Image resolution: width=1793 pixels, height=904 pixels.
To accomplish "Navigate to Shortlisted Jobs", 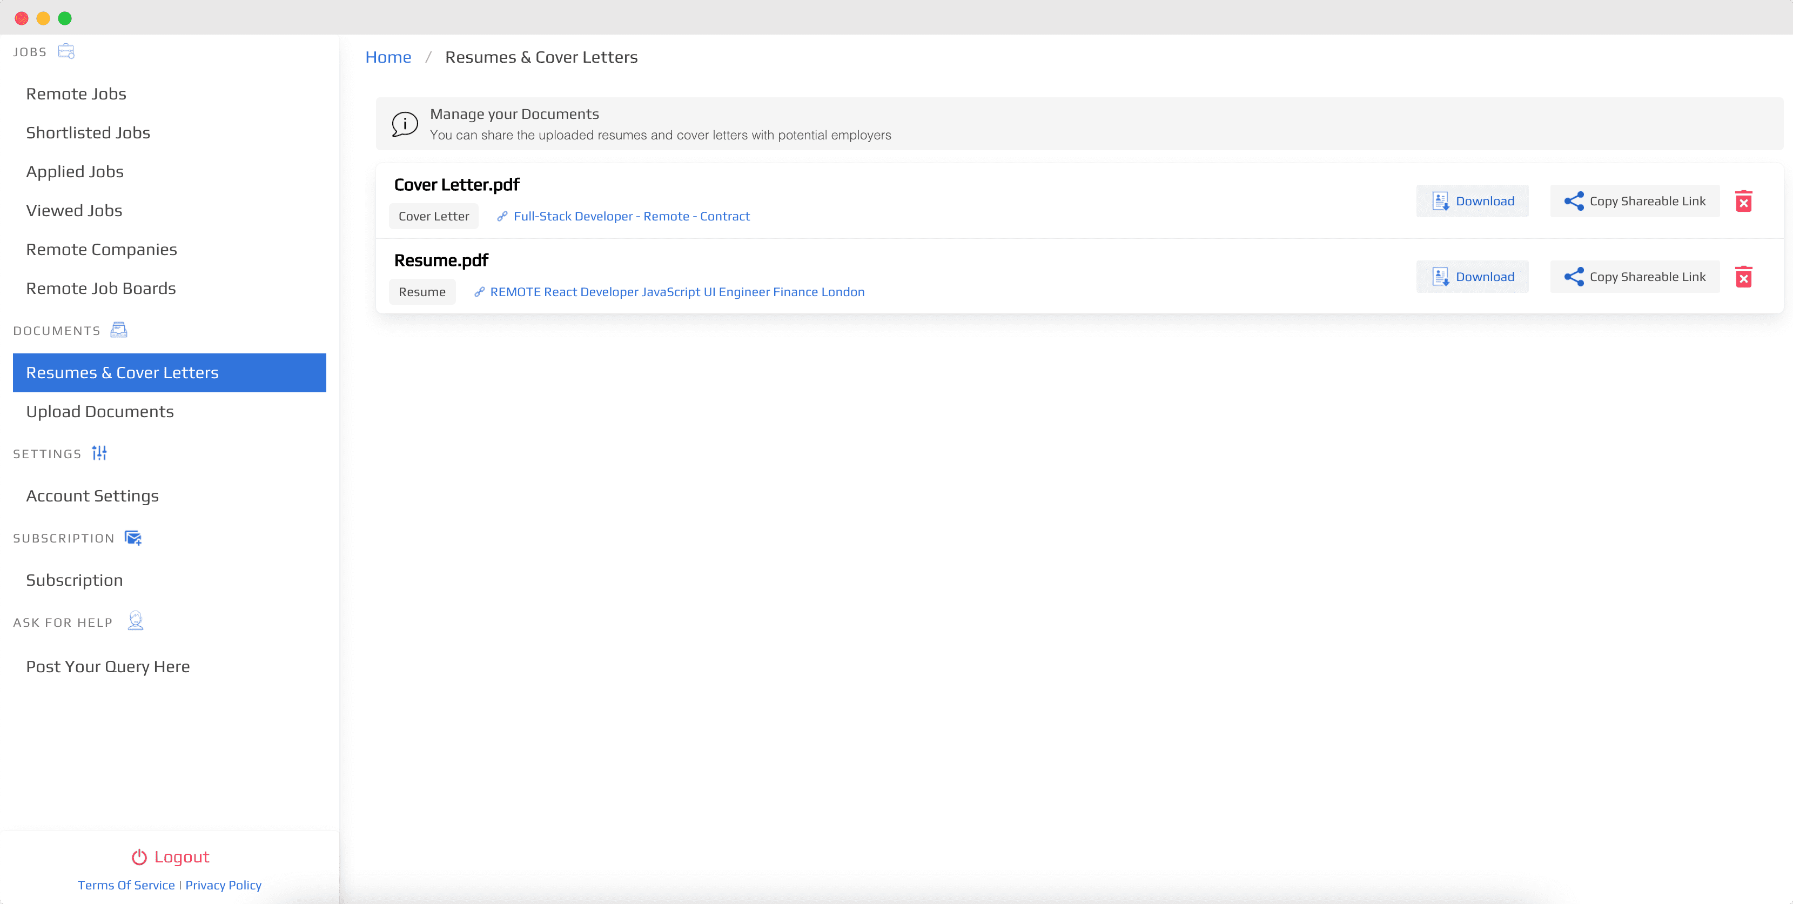I will click(88, 132).
